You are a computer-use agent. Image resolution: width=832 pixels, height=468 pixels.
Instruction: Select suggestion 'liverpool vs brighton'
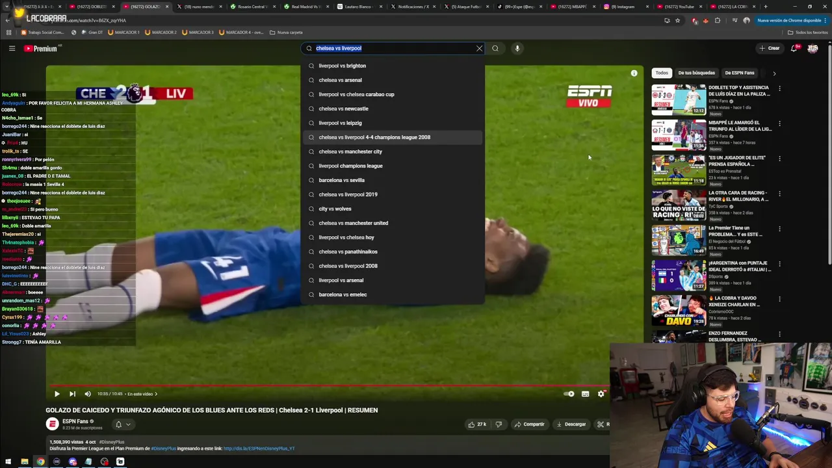393,66
